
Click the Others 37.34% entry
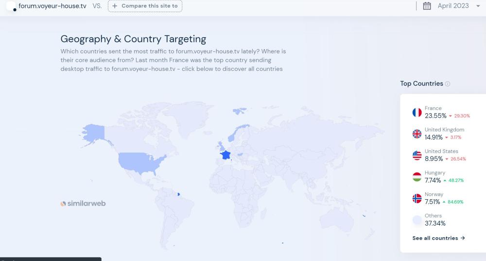[x=435, y=223]
